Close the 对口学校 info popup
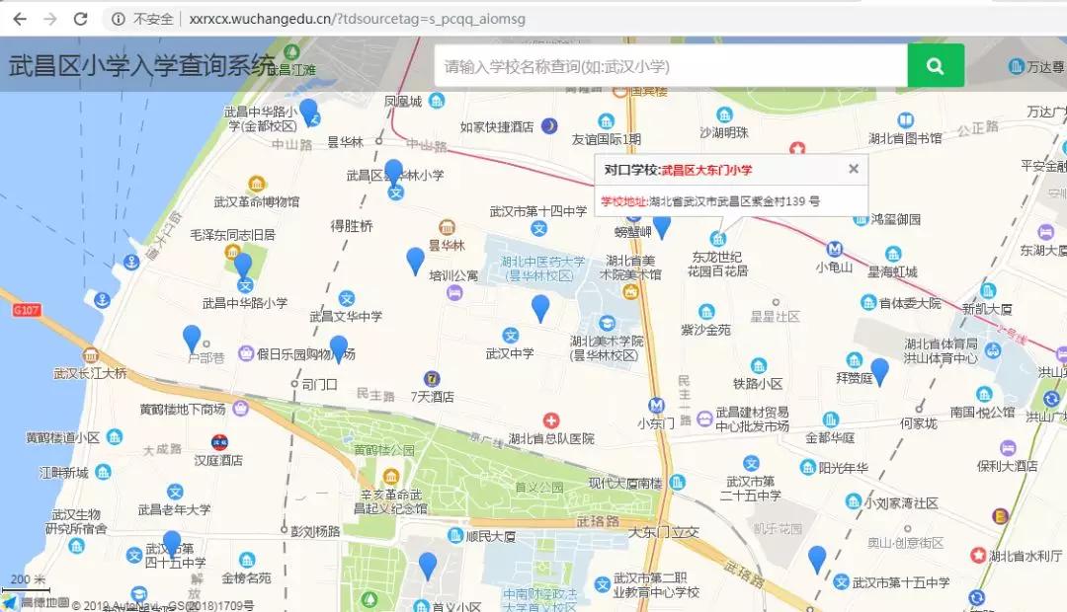The image size is (1067, 612). click(x=854, y=168)
